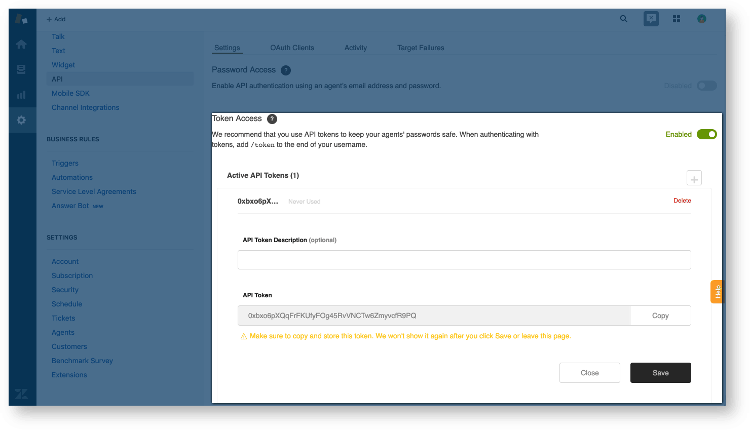Open Tickets settings
The height and width of the screenshot is (430, 750).
(63, 318)
